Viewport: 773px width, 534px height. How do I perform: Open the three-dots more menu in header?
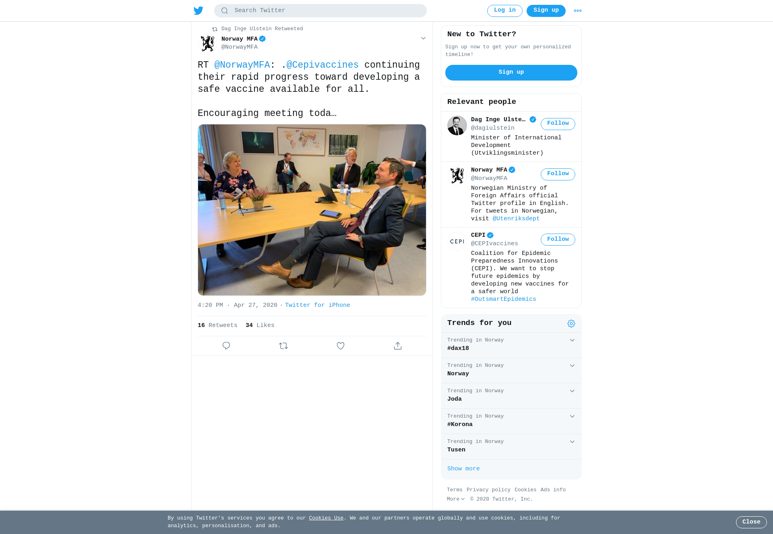[578, 11]
